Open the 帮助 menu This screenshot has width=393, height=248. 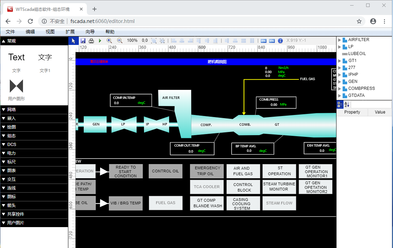point(110,32)
